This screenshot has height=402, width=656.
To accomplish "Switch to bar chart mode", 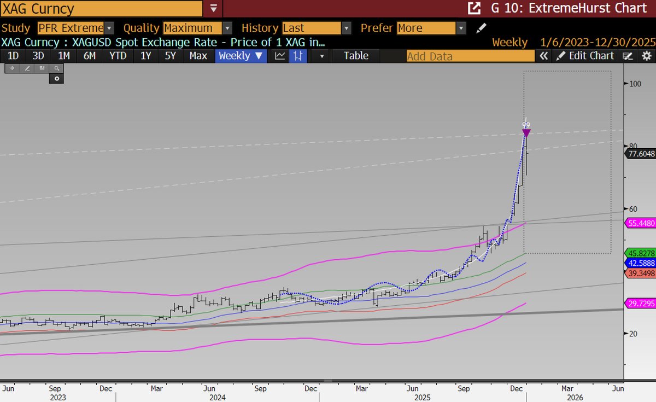I will pos(297,55).
